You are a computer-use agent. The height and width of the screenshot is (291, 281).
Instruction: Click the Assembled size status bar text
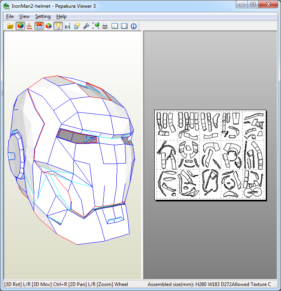coord(190,284)
